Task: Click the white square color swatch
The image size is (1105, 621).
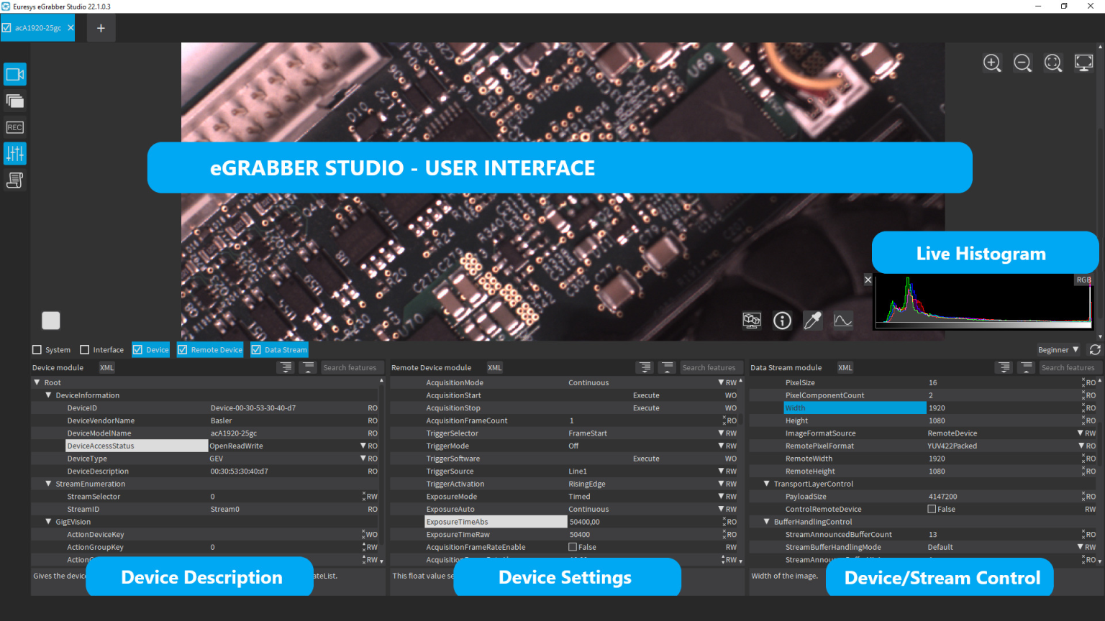Action: (51, 320)
